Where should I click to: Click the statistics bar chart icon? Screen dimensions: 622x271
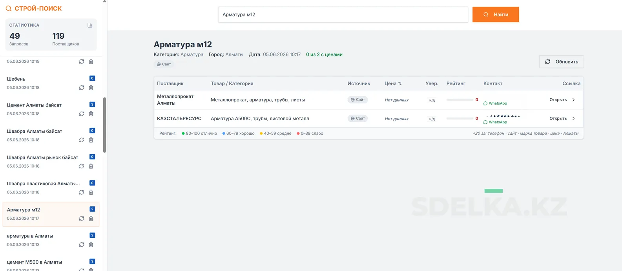click(x=90, y=25)
